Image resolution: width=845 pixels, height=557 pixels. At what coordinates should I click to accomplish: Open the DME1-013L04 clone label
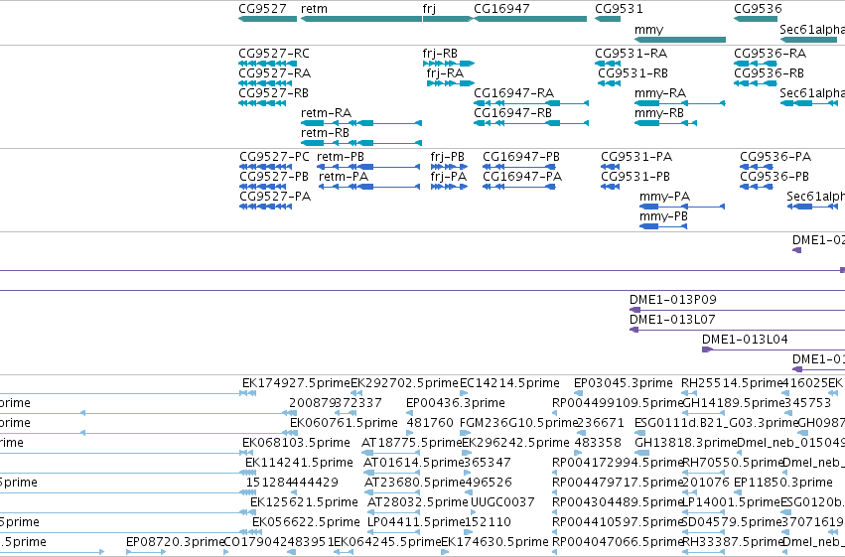coord(745,340)
